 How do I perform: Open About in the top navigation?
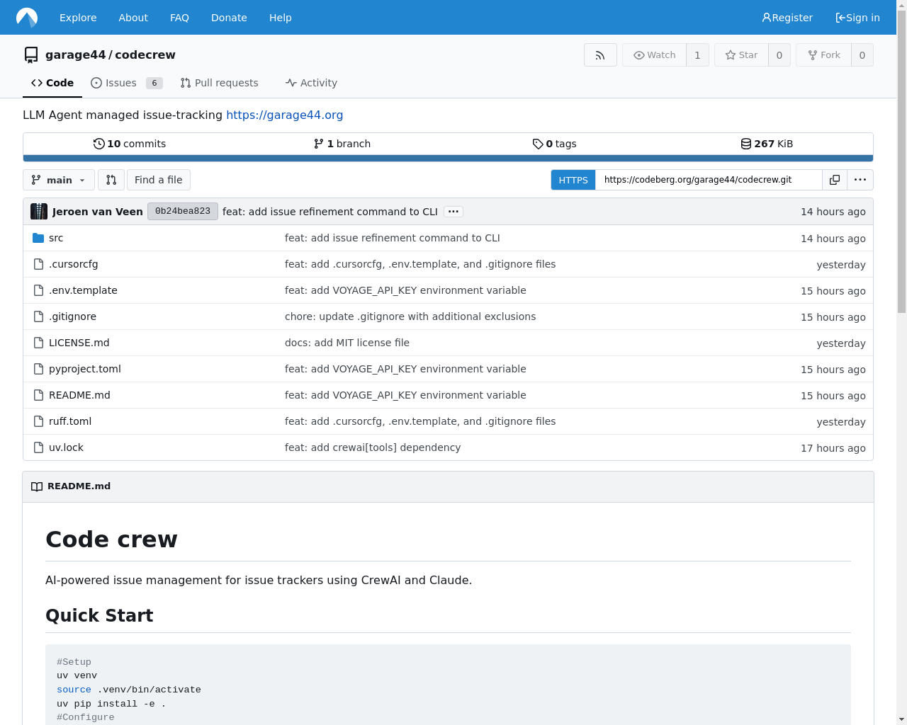point(133,18)
